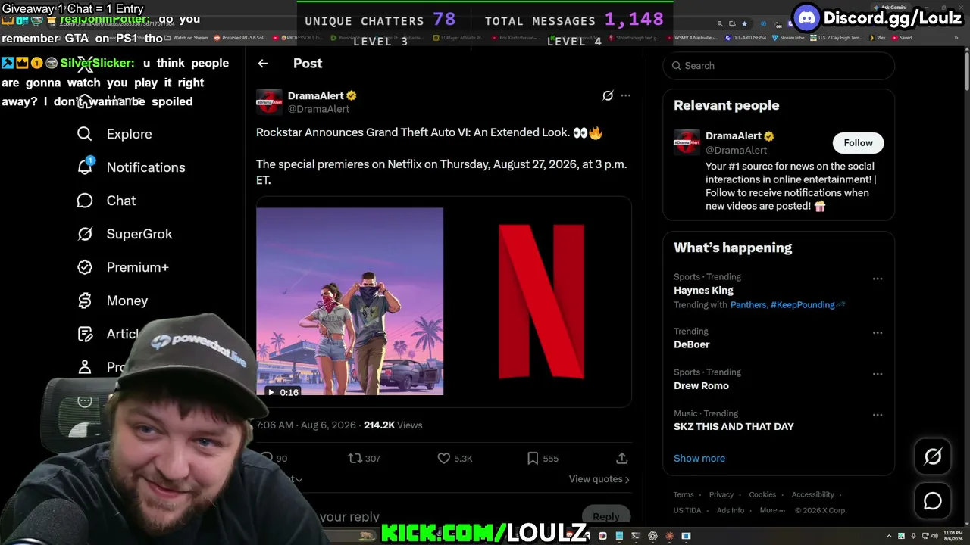
Task: Open the footer Cookies link
Action: (762, 494)
